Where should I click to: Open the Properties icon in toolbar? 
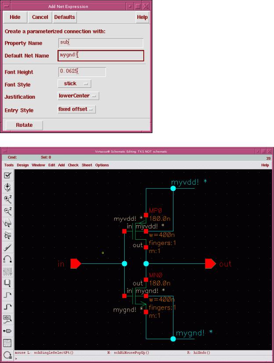(7, 272)
